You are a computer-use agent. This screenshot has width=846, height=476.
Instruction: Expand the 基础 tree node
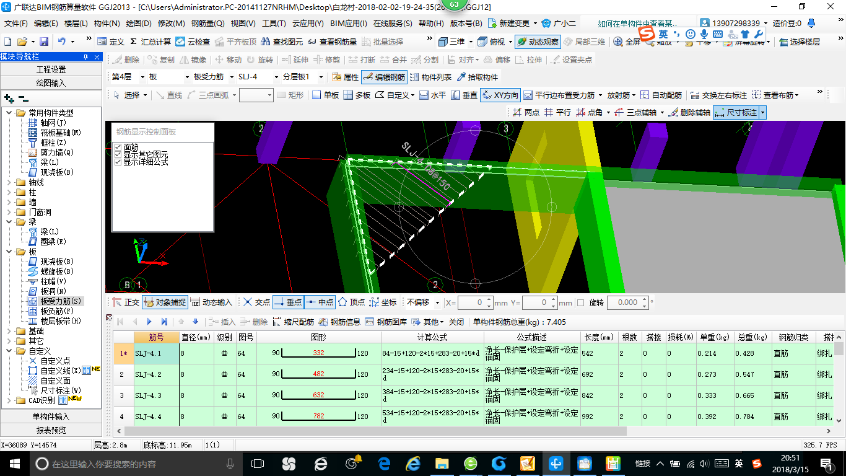(x=9, y=331)
